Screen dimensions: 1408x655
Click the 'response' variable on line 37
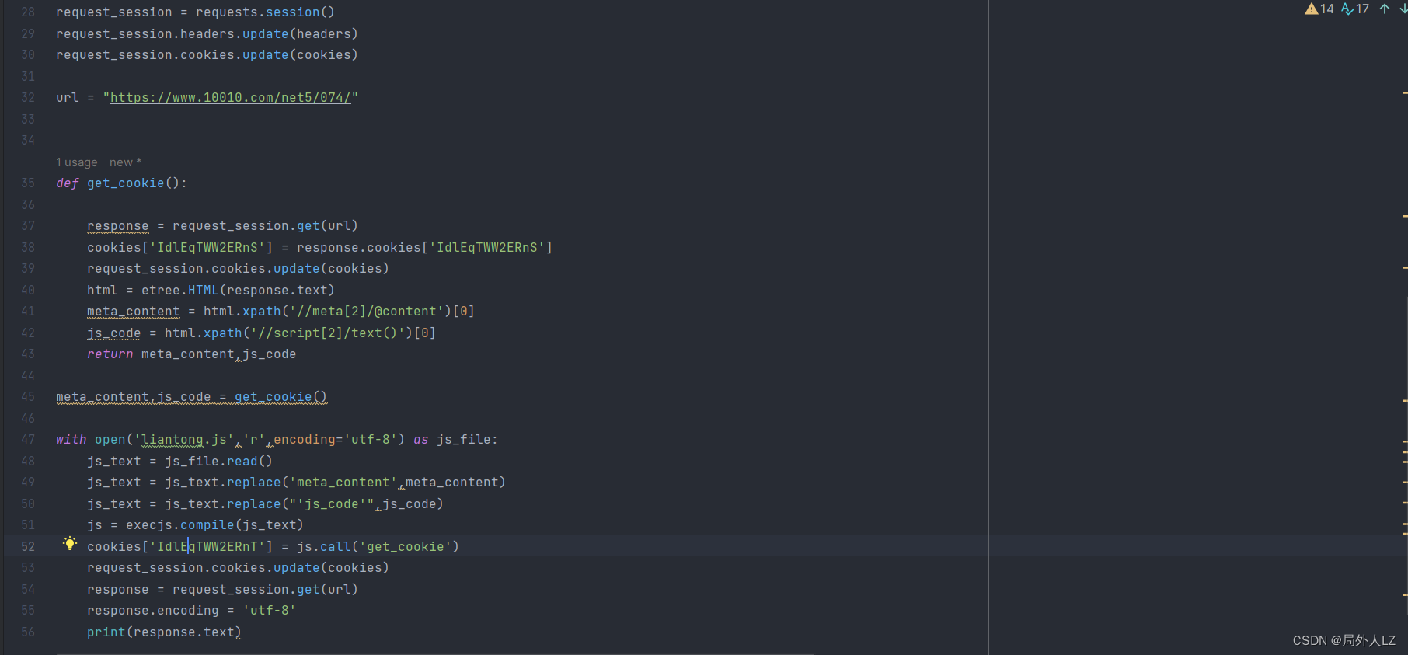click(x=118, y=226)
